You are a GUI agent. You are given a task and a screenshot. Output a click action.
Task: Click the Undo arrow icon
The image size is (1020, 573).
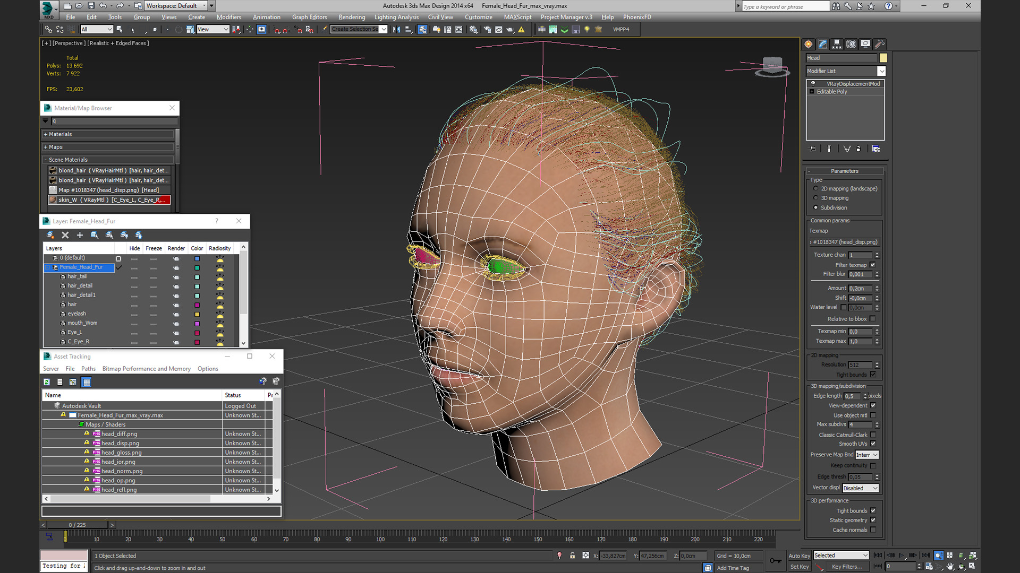(x=103, y=6)
